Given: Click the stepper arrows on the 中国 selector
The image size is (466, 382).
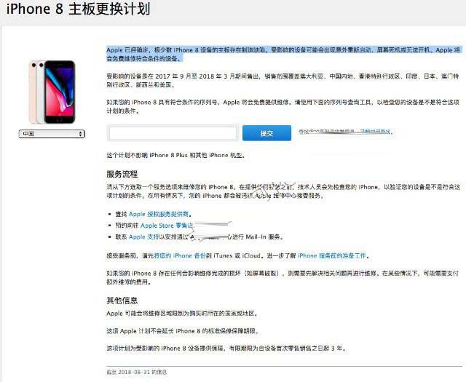Looking at the screenshot, I should 81,134.
